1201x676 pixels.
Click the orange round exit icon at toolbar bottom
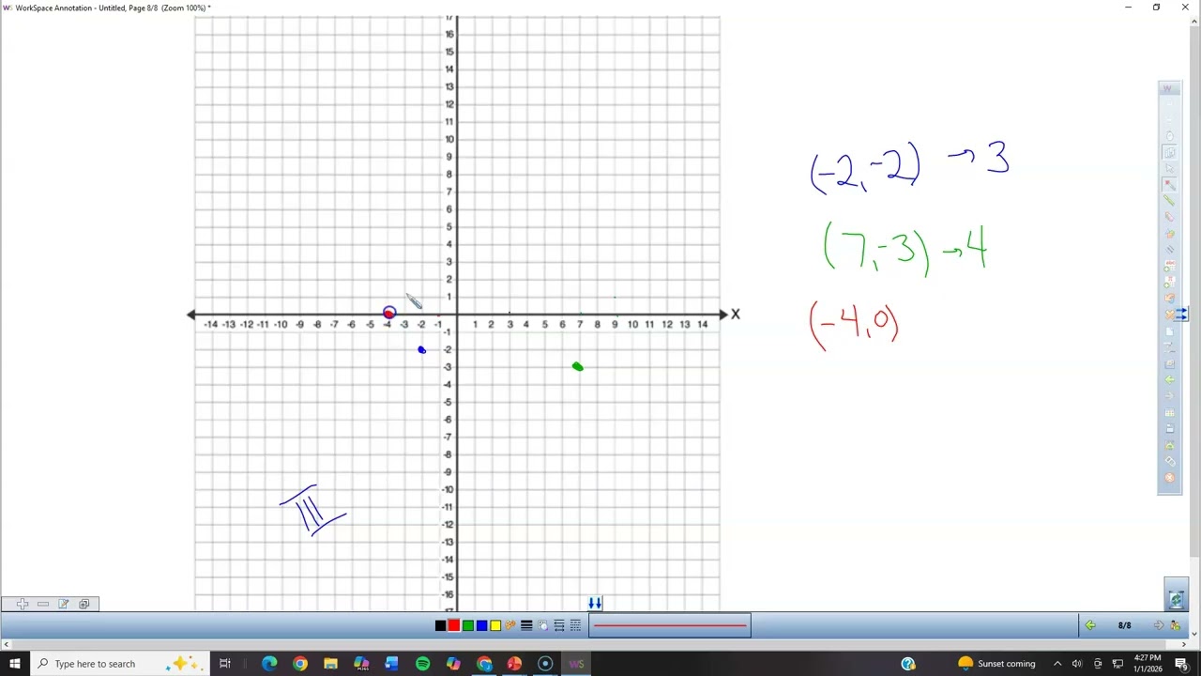pyautogui.click(x=1170, y=478)
